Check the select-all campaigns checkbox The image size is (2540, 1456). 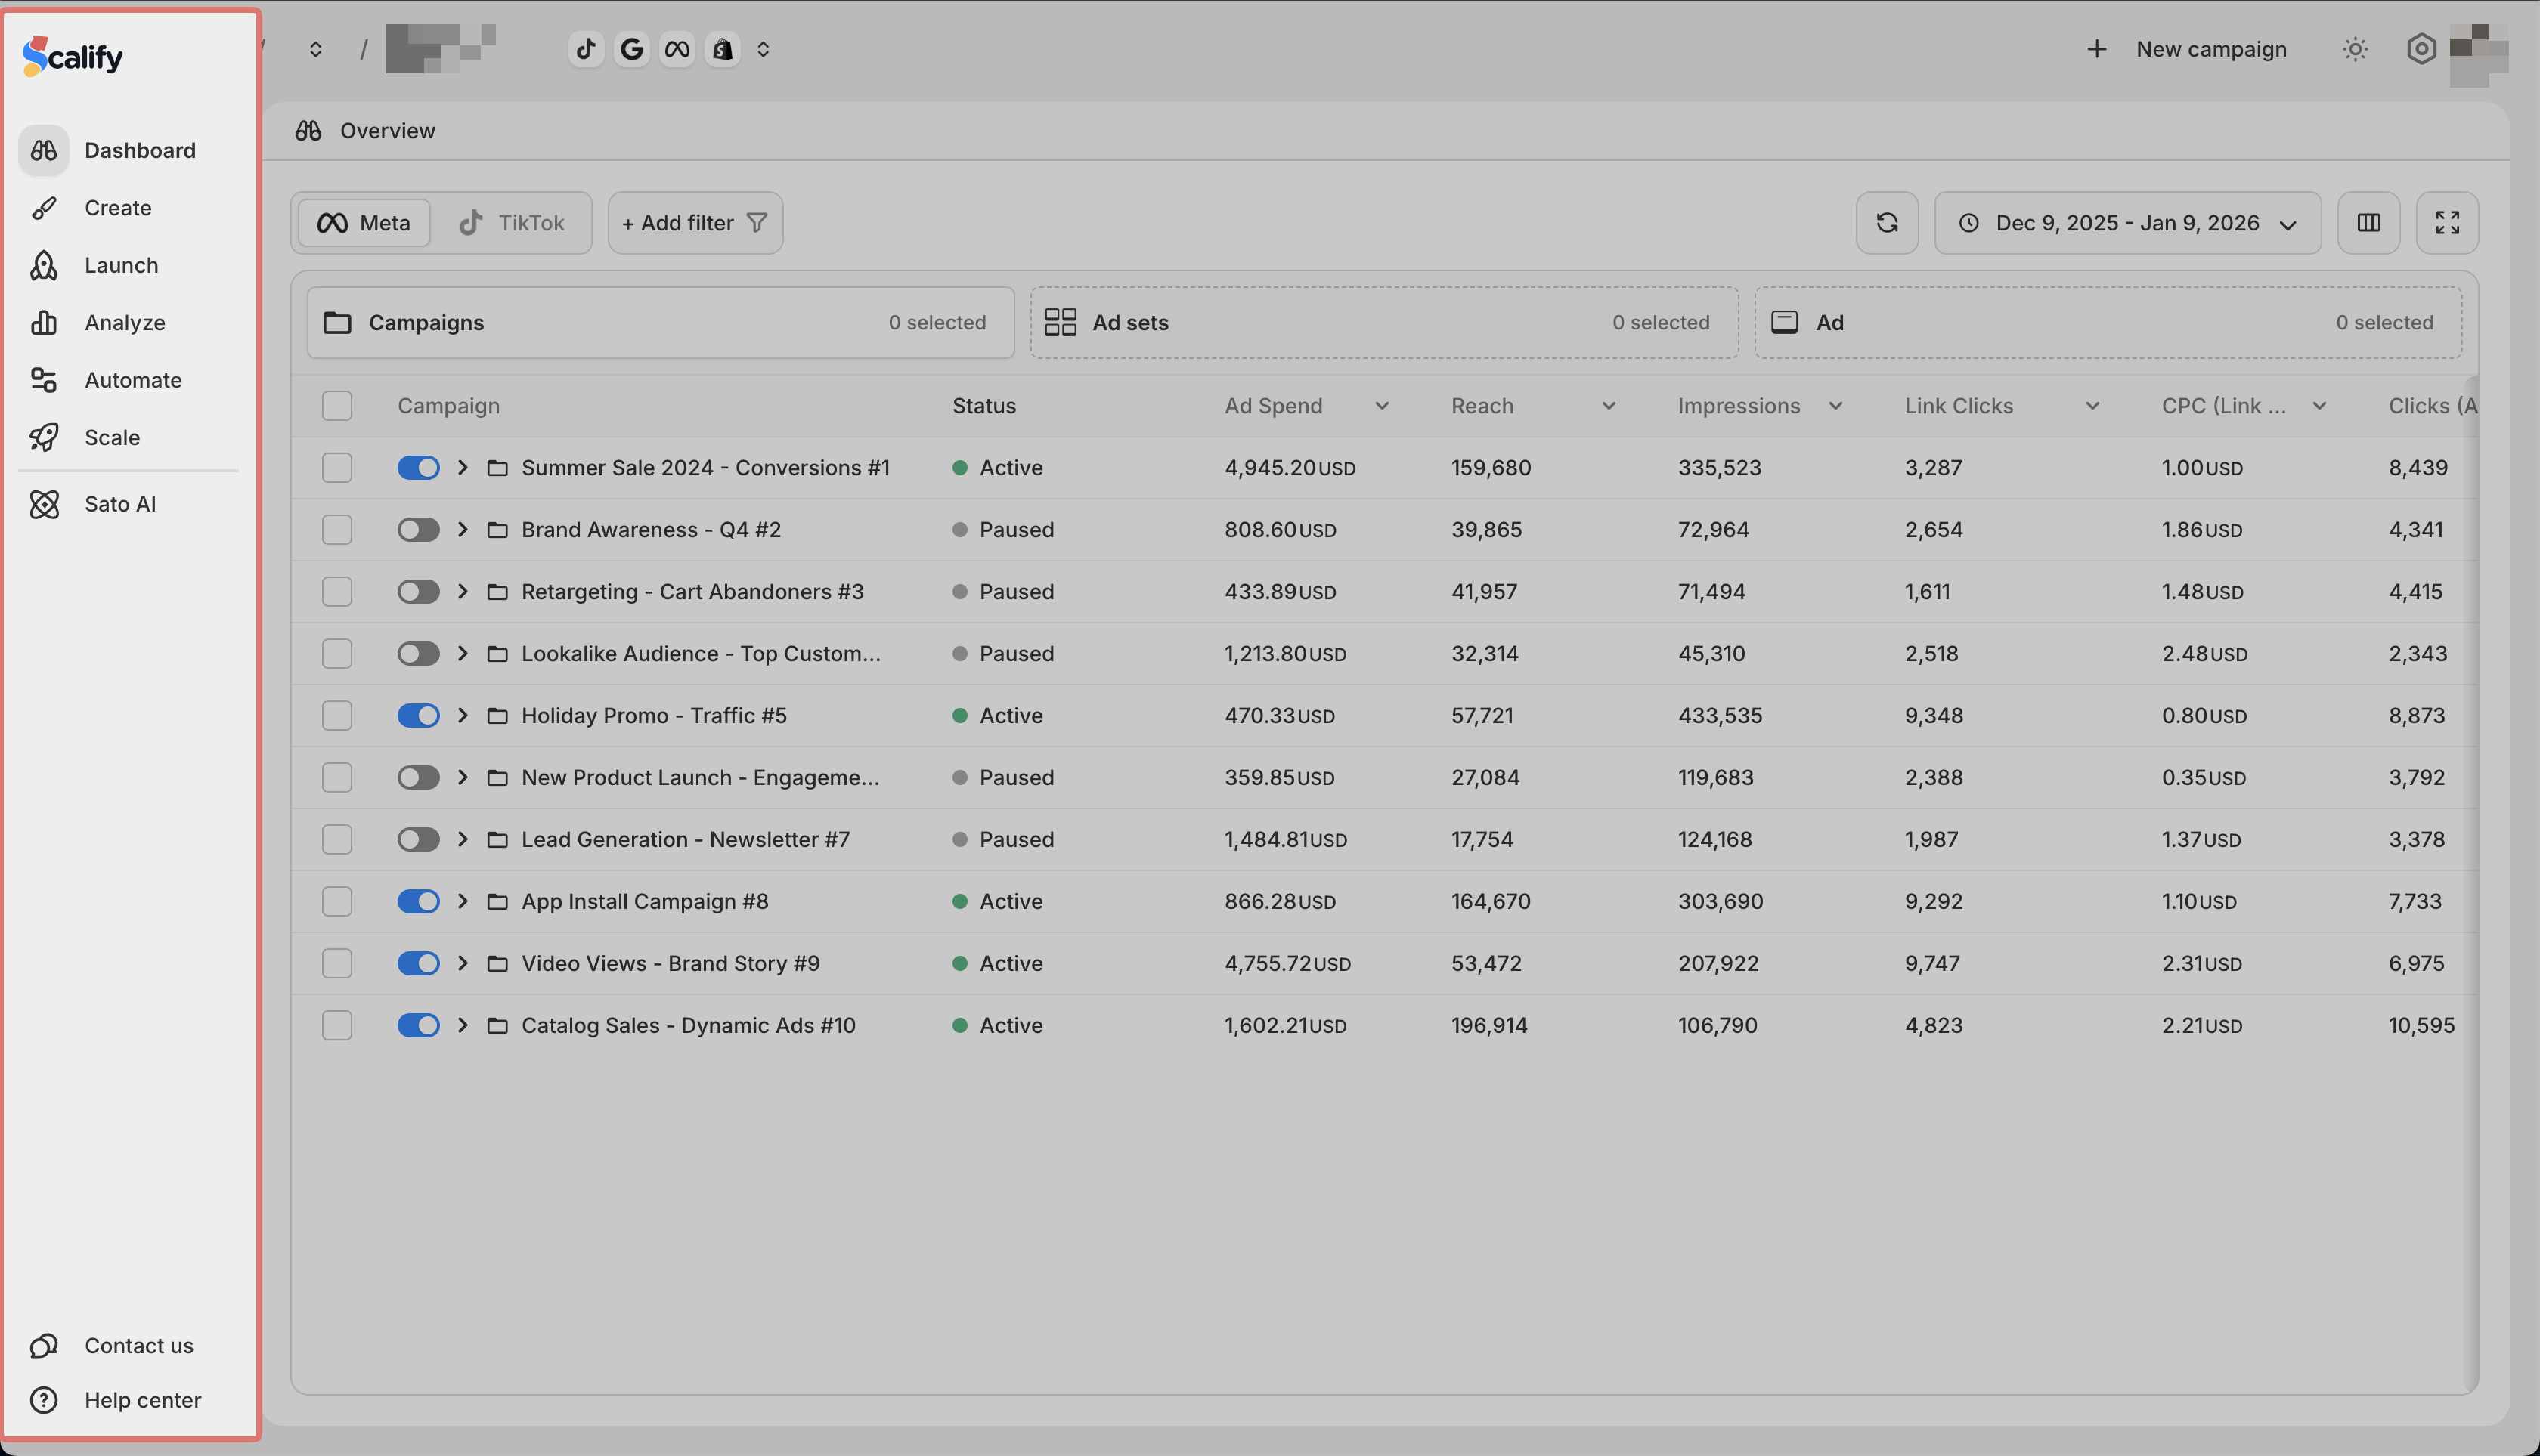click(337, 406)
